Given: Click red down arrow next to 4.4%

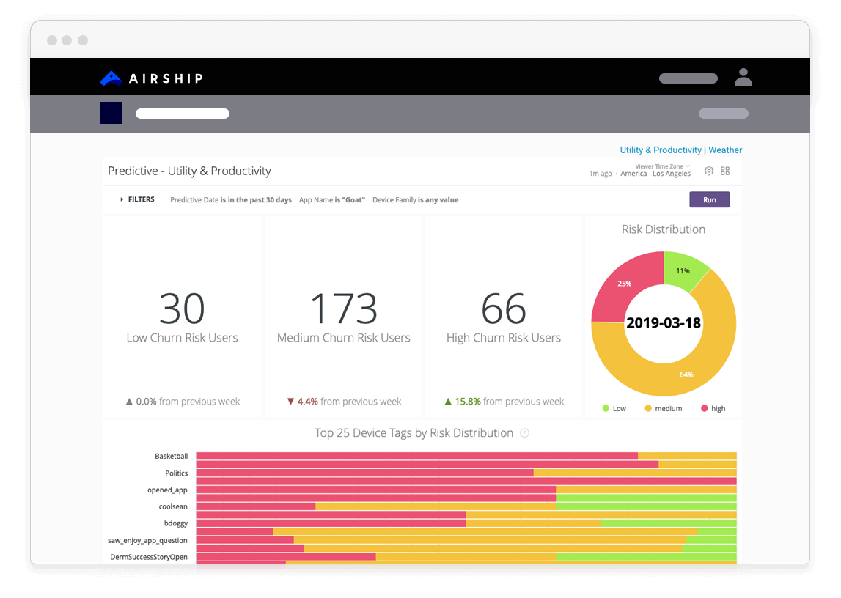Looking at the screenshot, I should [290, 402].
